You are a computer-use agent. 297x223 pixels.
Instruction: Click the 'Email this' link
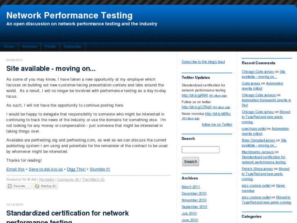[x=16, y=169]
